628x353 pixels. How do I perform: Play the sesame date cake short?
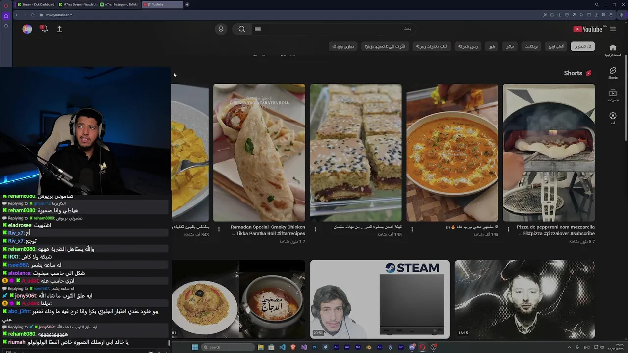click(x=356, y=153)
